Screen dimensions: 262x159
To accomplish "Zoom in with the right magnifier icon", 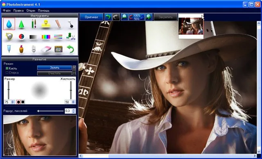I will 149,17.
